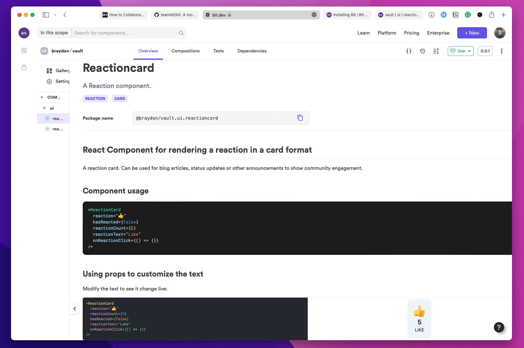Click the REACTION label tag

tap(95, 99)
